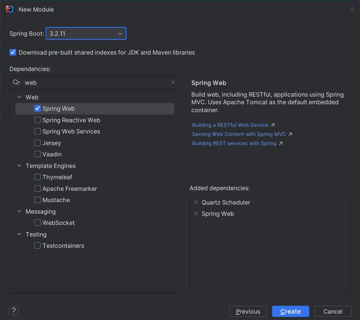Collapse the Template Engines group
The height and width of the screenshot is (320, 360).
[19, 165]
